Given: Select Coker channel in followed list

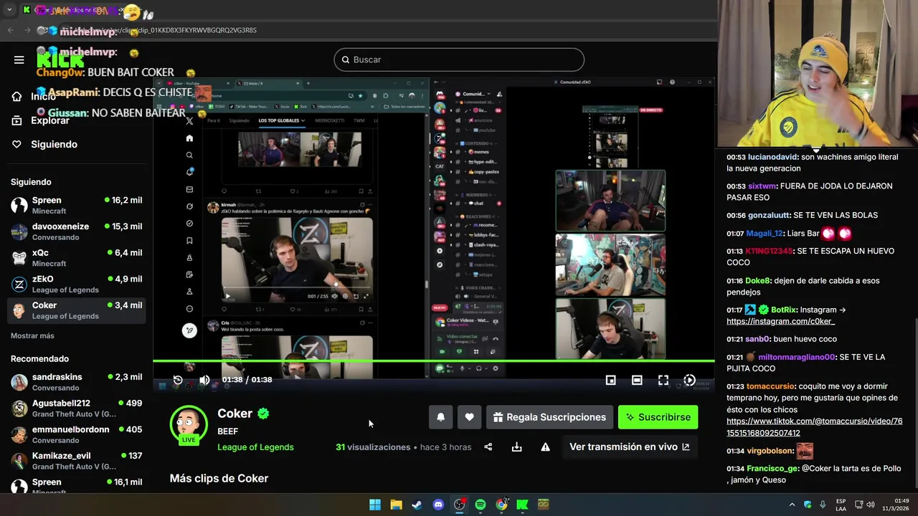Looking at the screenshot, I should (76, 310).
